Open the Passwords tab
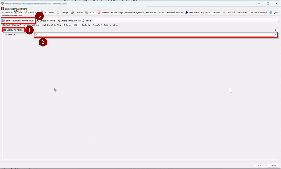This screenshot has height=169, width=281. click(31, 12)
